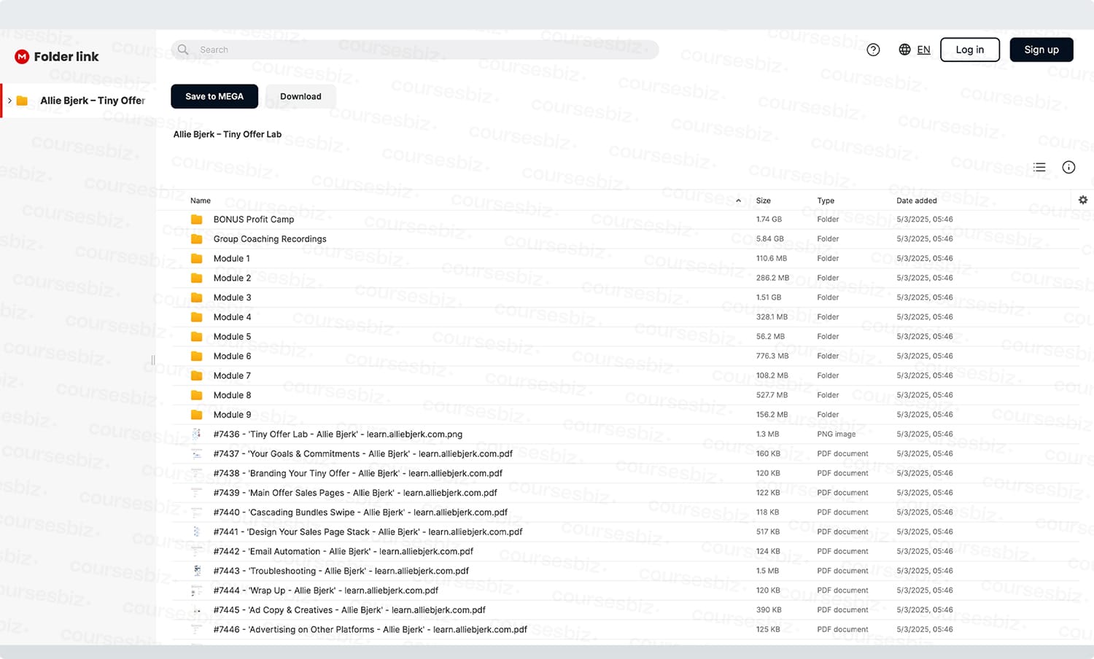This screenshot has width=1094, height=659.
Task: Select the Module 7 folder name
Action: pyautogui.click(x=232, y=375)
